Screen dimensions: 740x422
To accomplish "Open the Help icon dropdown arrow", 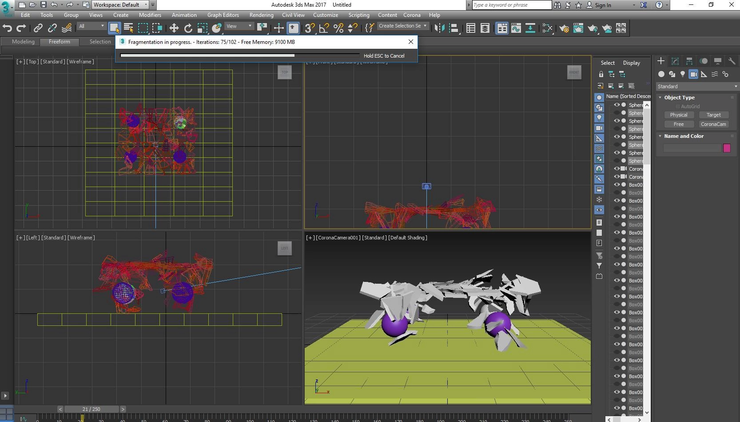I will pos(666,5).
